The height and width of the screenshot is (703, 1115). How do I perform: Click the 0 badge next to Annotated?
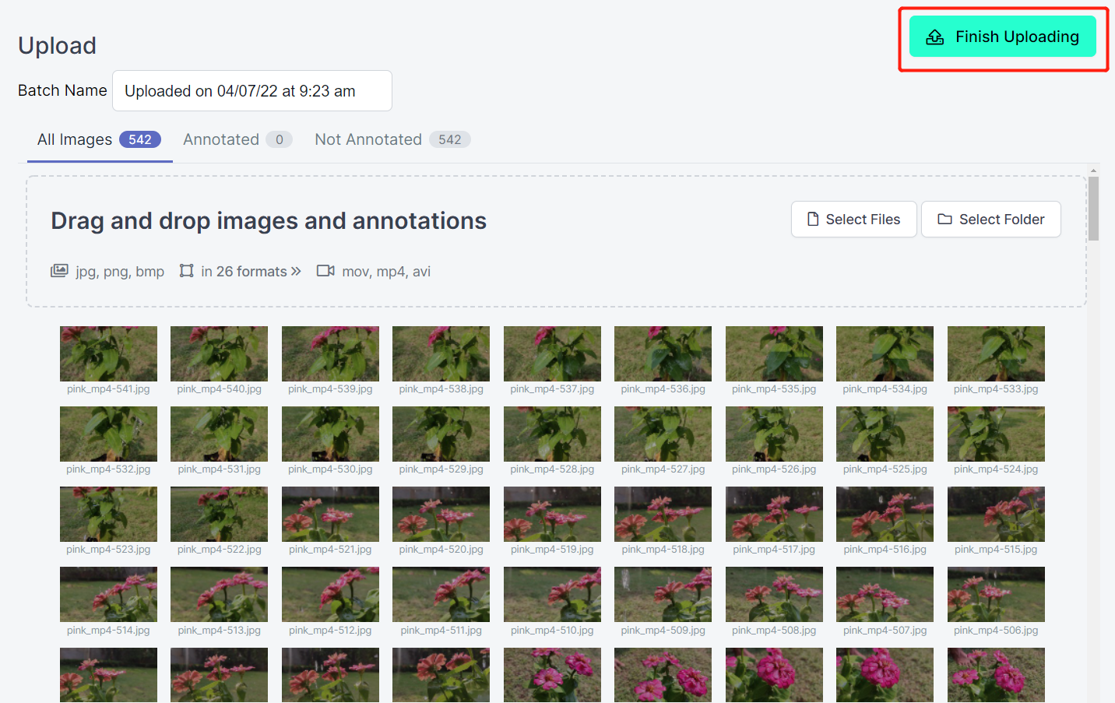(x=280, y=139)
